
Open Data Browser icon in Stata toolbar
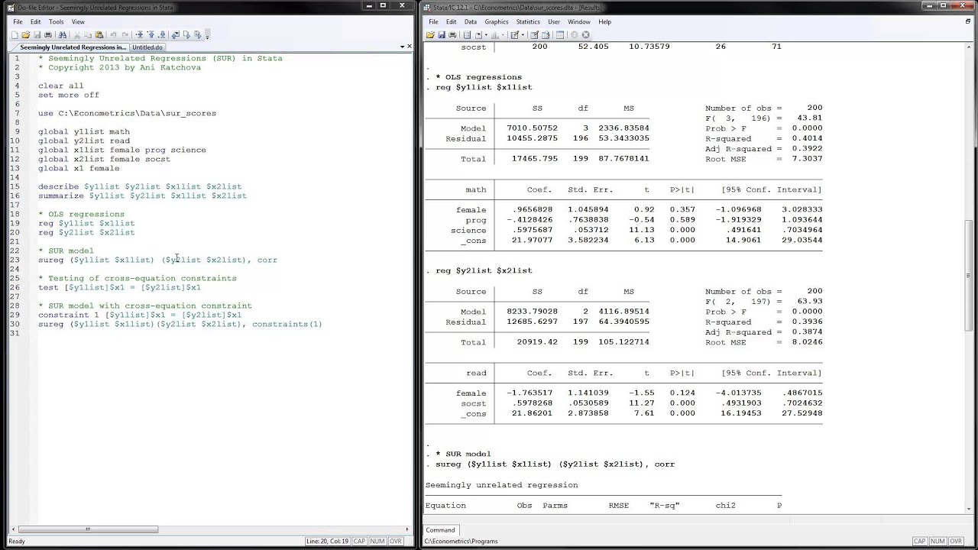(546, 34)
